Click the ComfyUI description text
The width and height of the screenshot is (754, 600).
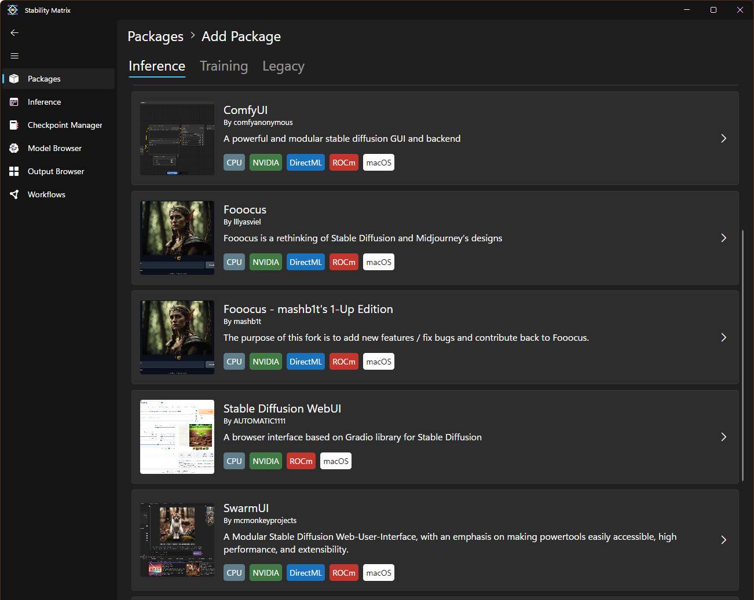coord(342,139)
